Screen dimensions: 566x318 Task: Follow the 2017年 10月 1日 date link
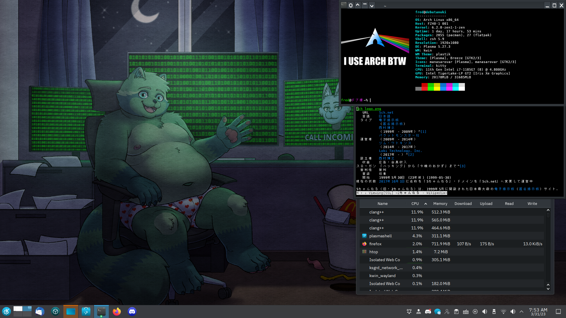391,181
